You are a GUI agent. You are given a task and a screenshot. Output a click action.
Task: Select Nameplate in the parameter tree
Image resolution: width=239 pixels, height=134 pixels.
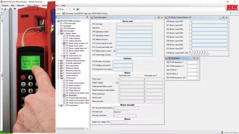click(x=67, y=26)
